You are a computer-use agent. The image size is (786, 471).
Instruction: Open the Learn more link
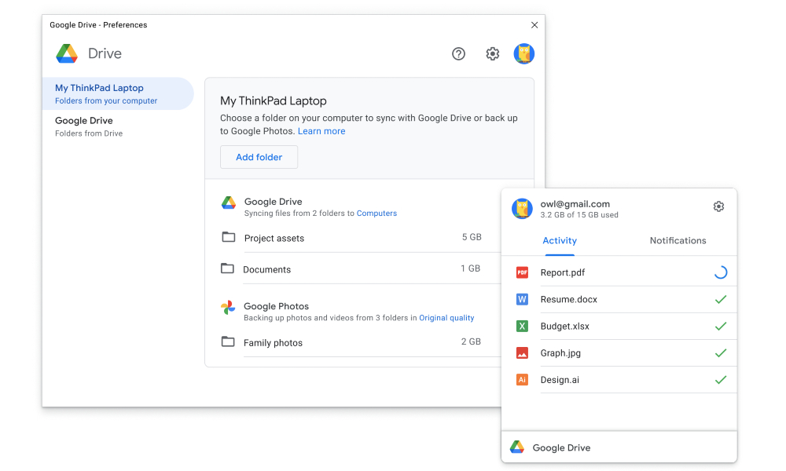pyautogui.click(x=321, y=131)
